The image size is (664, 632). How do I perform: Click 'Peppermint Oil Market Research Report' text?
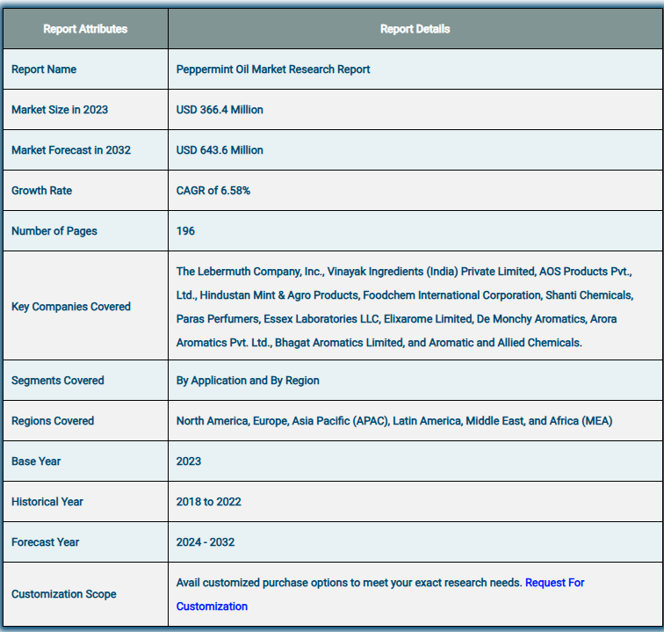pos(273,69)
